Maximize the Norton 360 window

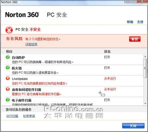(x=134, y=1)
